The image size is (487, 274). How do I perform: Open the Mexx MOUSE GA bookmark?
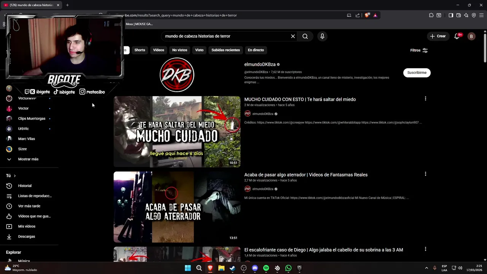(139, 24)
